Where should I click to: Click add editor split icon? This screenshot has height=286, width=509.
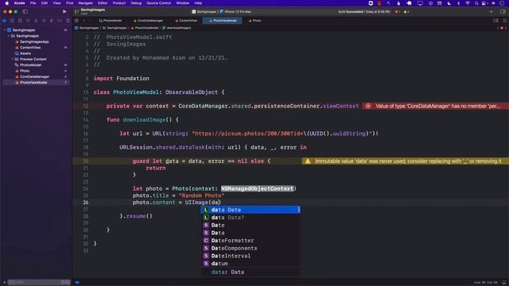[x=505, y=21]
